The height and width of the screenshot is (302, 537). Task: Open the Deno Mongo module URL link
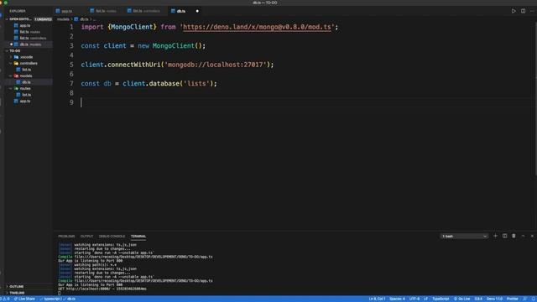point(258,27)
